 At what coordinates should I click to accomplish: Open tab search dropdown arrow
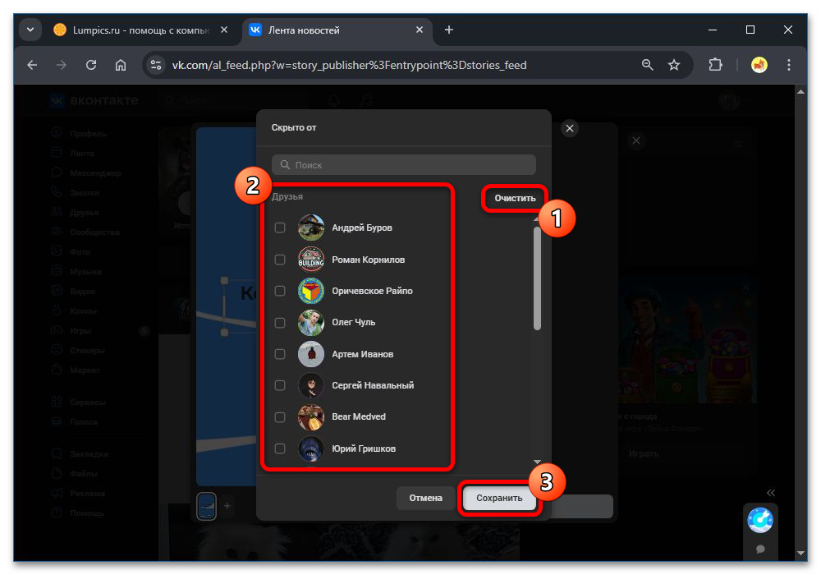(x=30, y=30)
